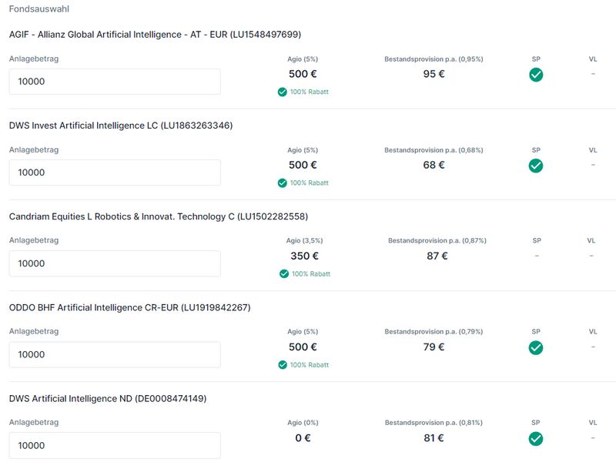This screenshot has width=616, height=469.
Task: Focus Anlagebetrag field for DWS Invest fund
Action: click(x=115, y=173)
